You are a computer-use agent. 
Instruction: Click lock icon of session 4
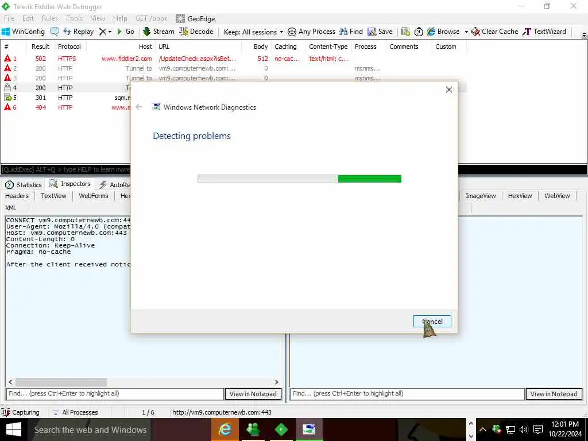click(7, 87)
